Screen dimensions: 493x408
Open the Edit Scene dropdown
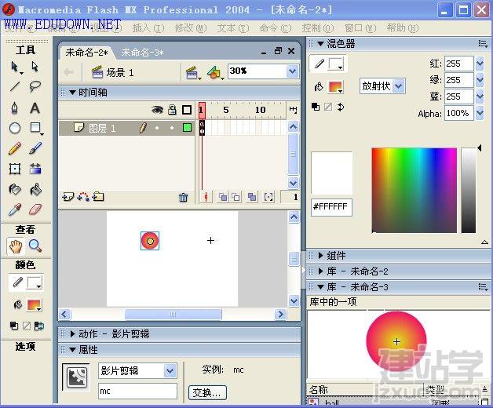193,73
